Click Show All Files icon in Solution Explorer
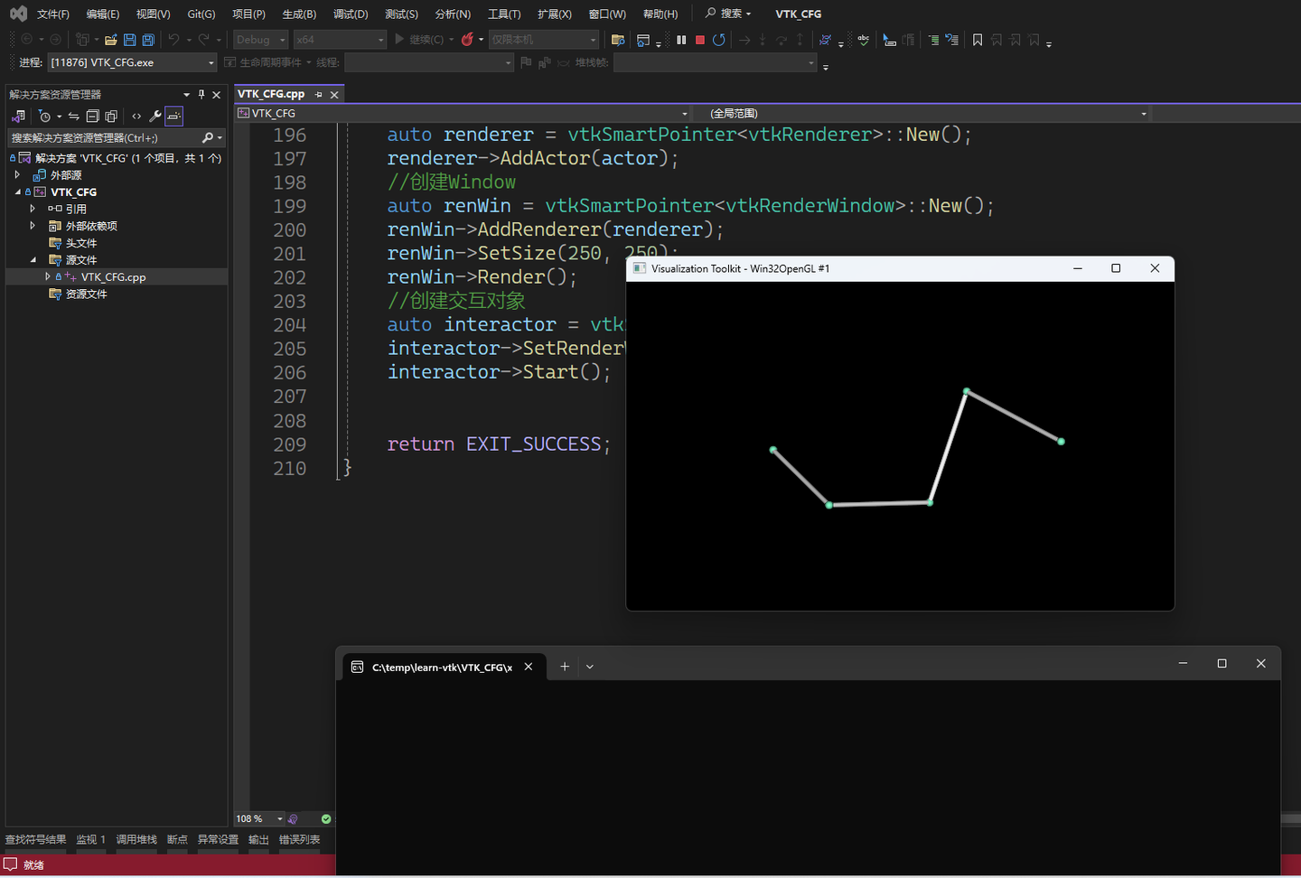Screen dimensions: 1301x878 (x=111, y=116)
